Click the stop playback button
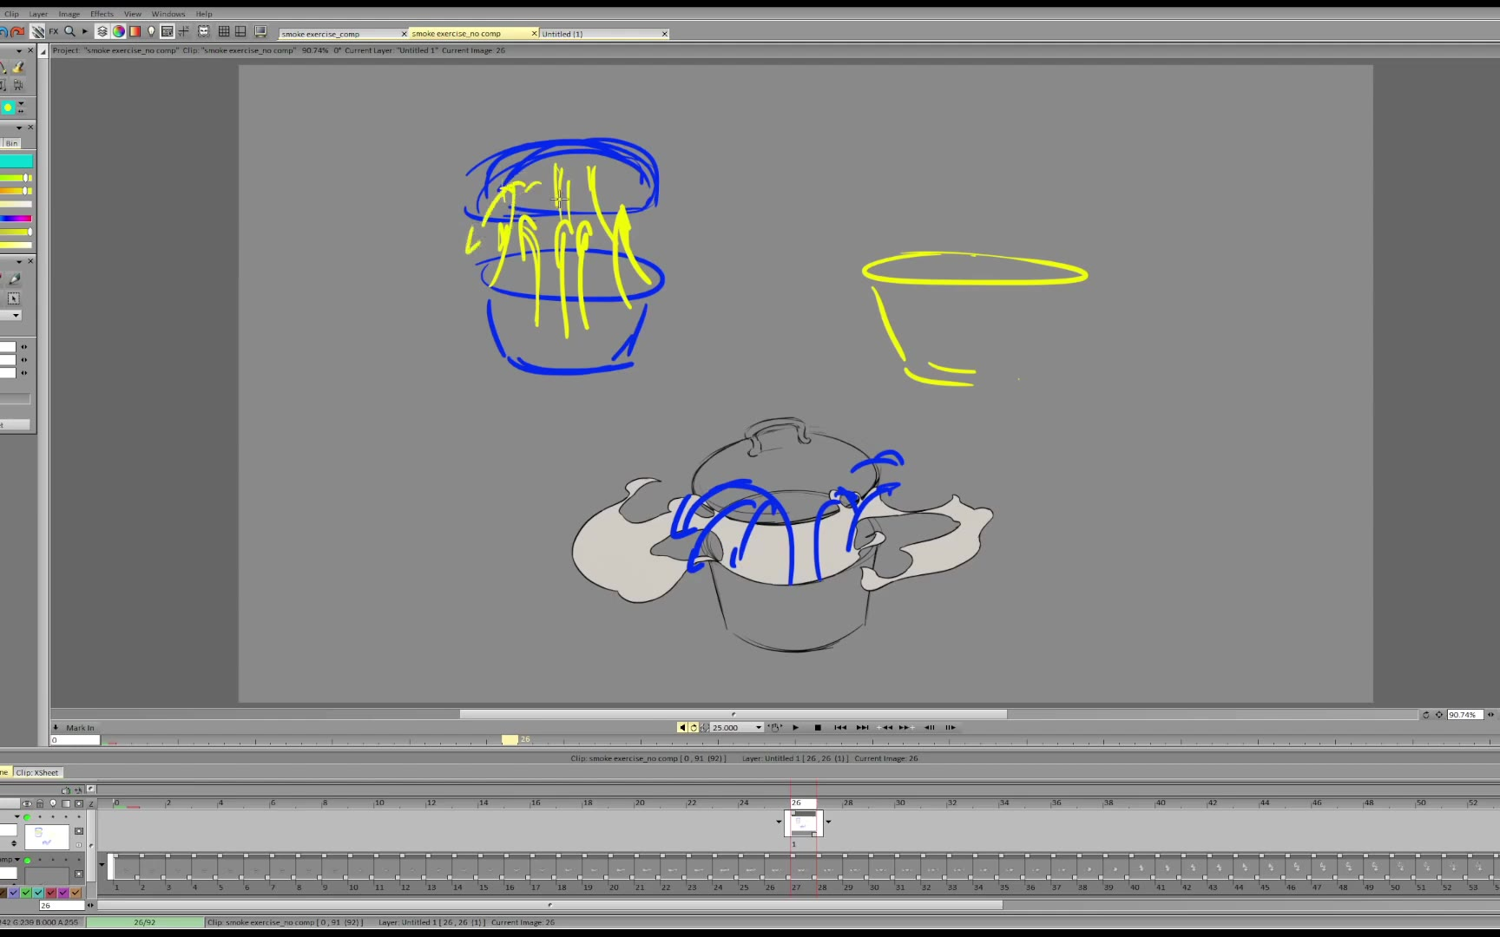Image resolution: width=1500 pixels, height=937 pixels. click(818, 728)
